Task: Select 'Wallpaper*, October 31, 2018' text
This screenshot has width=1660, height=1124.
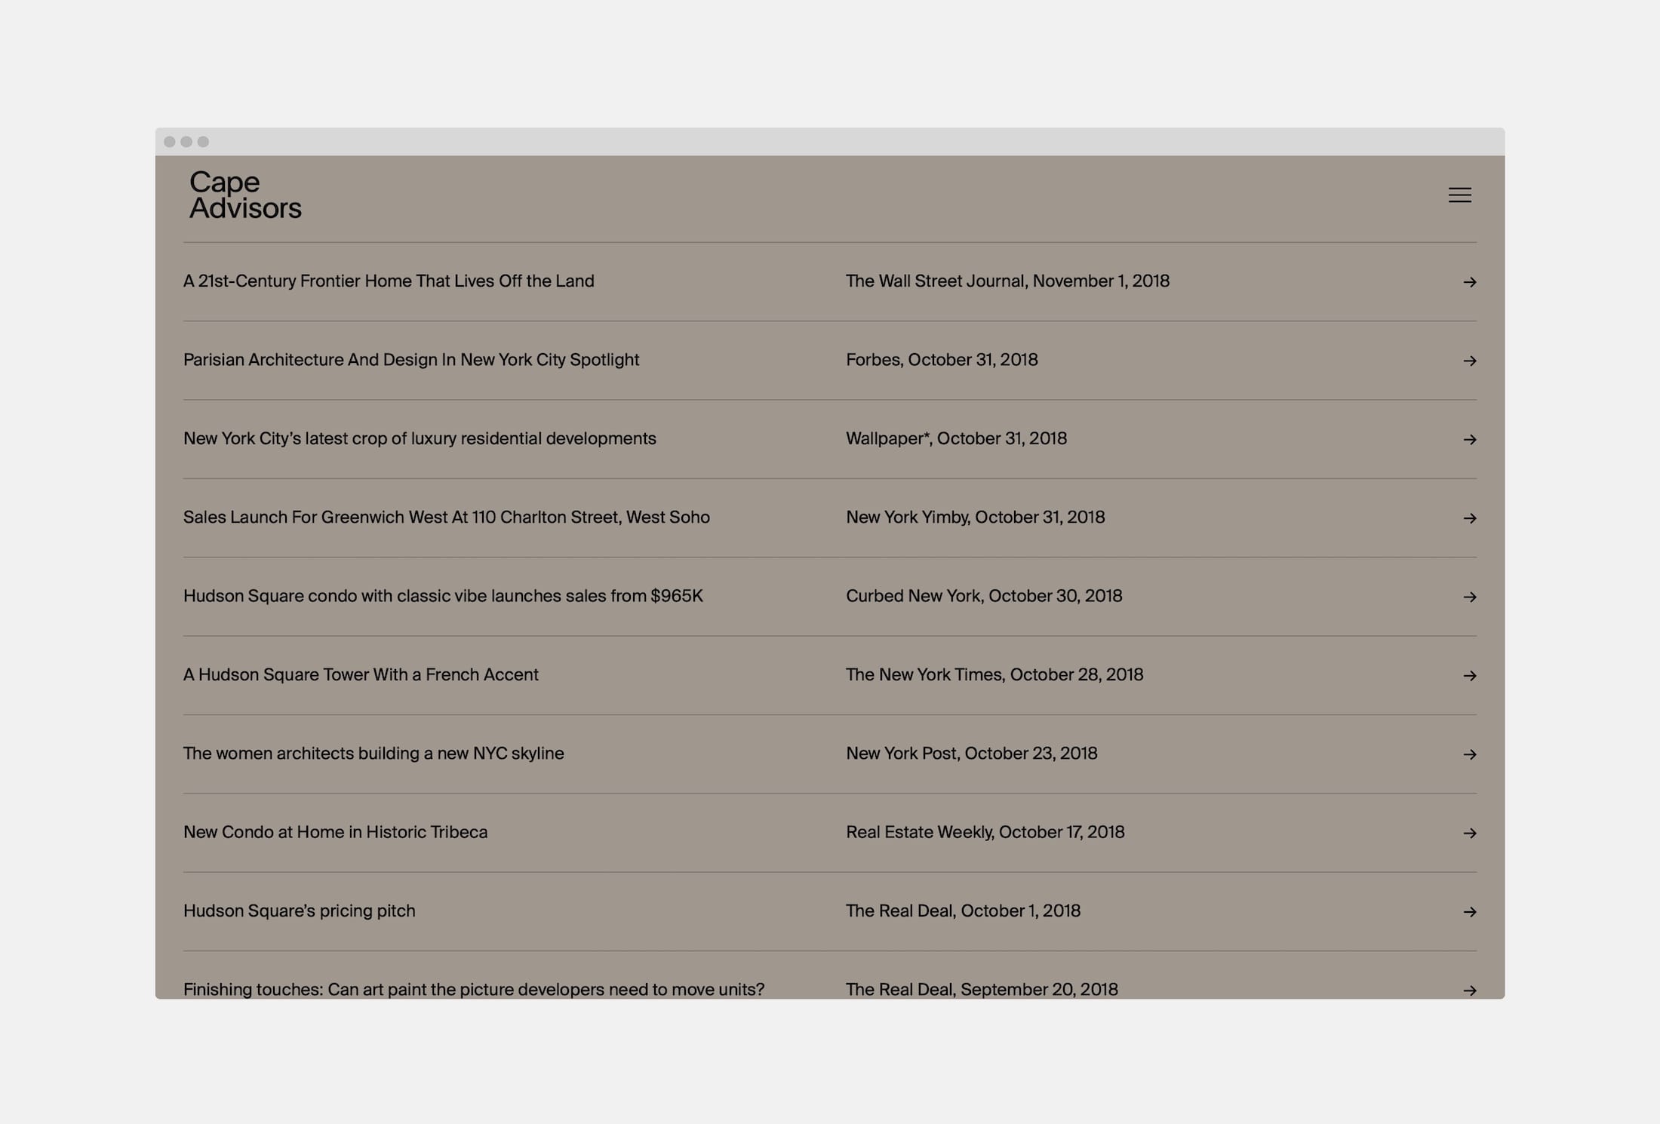Action: (956, 439)
